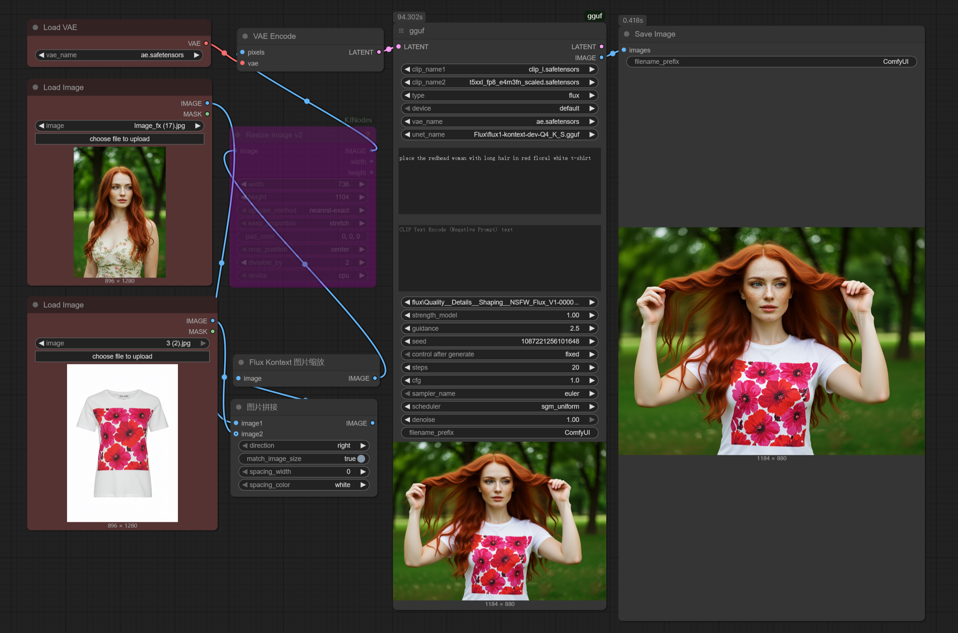Click the Save Image node title
Image resolution: width=958 pixels, height=633 pixels.
click(x=655, y=34)
